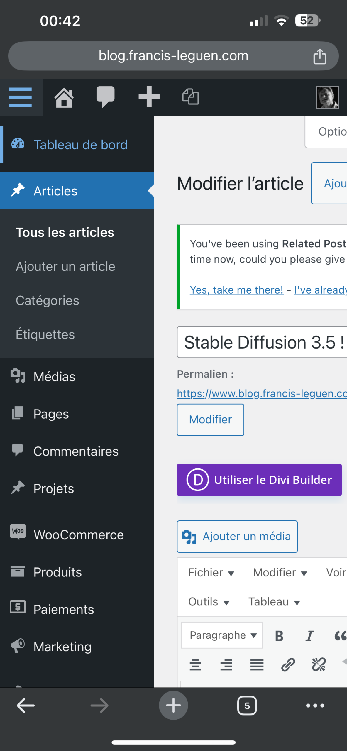This screenshot has width=347, height=751.
Task: Justify text with the full align icon
Action: coord(257,664)
